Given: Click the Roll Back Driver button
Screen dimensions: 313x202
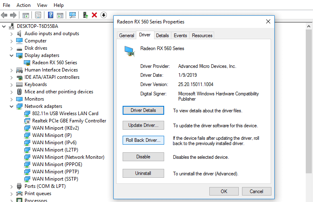Looking at the screenshot, I should pyautogui.click(x=143, y=140).
